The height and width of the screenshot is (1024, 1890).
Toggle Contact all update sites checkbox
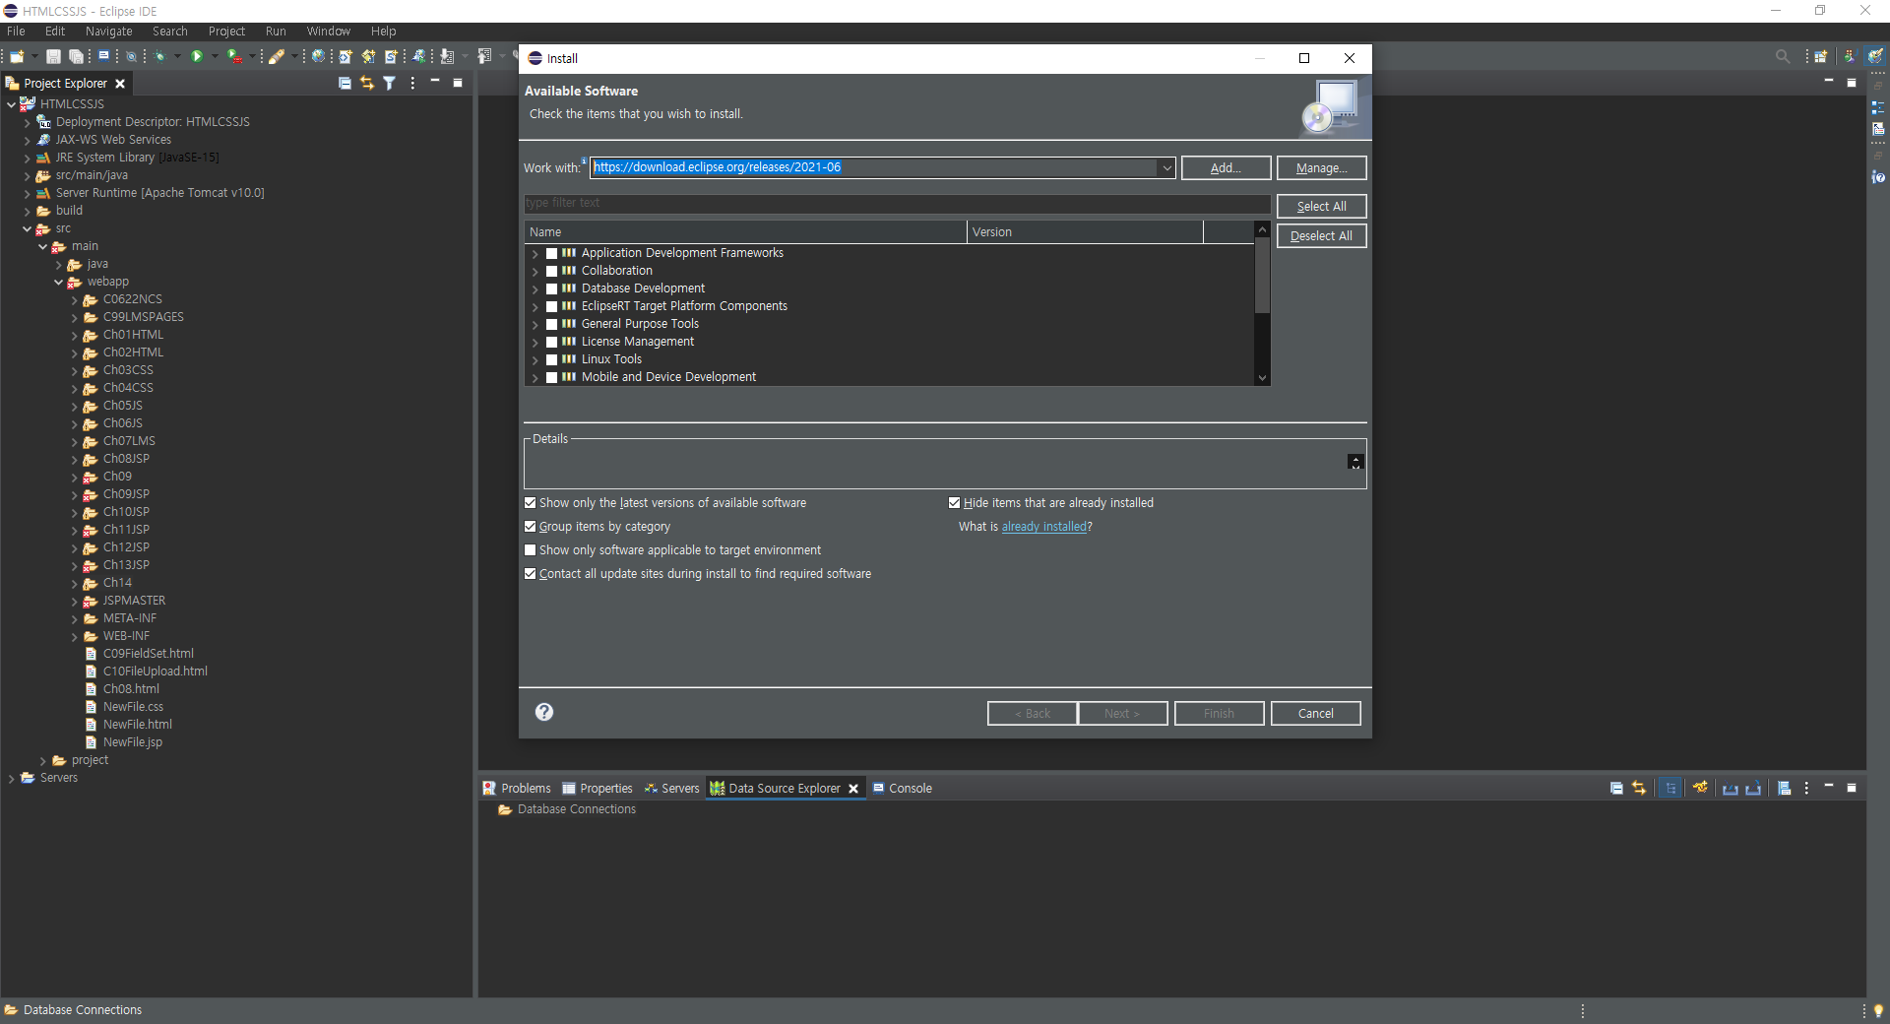point(531,574)
